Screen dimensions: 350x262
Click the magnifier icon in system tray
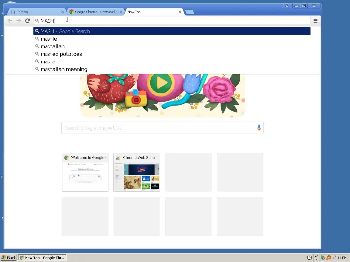328,258
